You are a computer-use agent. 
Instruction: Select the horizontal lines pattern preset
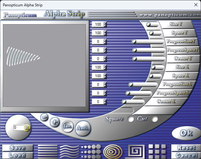(x=48, y=152)
